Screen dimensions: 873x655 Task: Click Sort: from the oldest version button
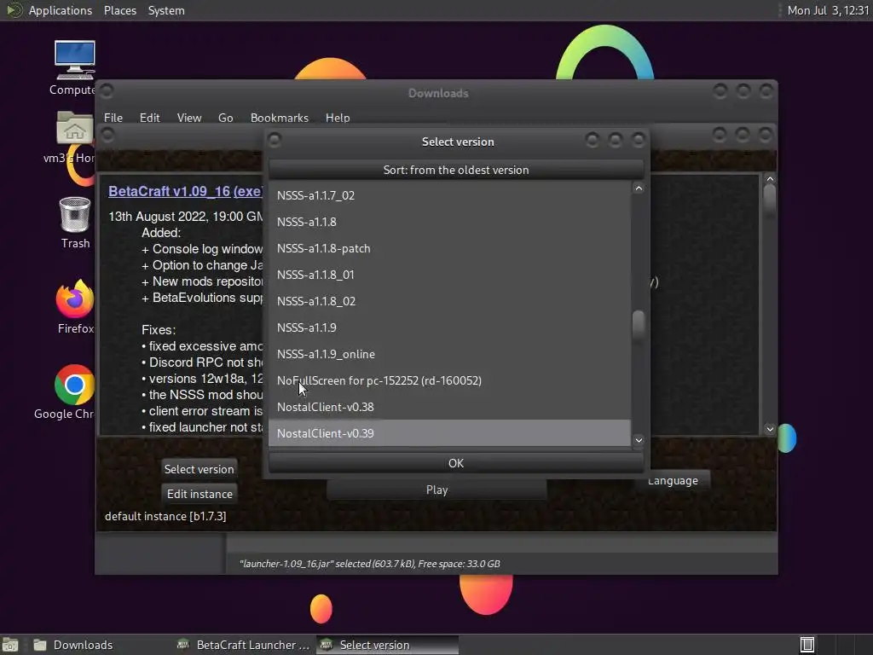tap(456, 170)
